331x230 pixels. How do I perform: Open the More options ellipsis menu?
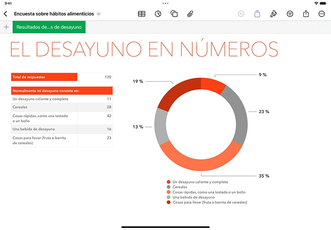click(x=322, y=14)
